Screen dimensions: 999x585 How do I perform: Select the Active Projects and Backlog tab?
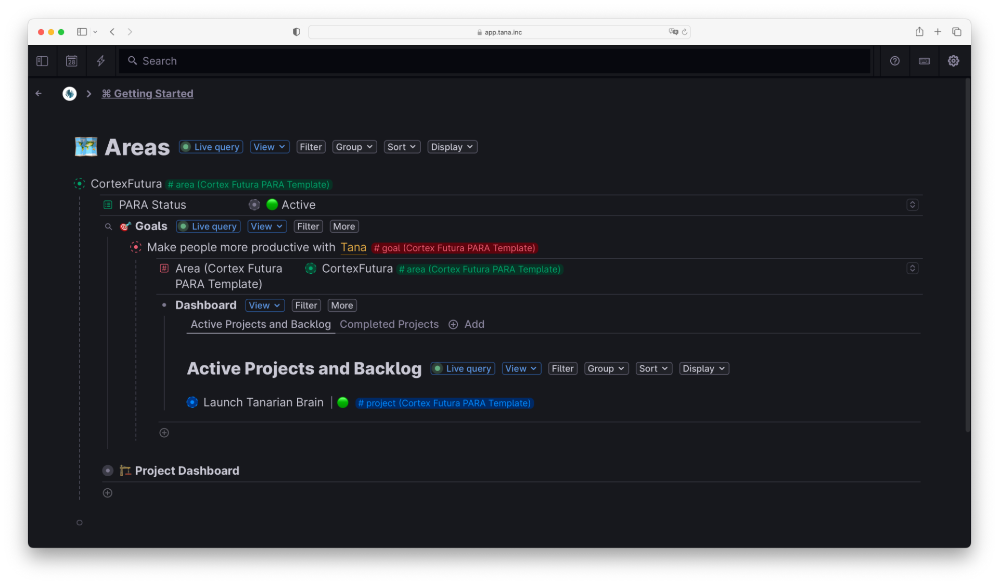click(x=260, y=324)
